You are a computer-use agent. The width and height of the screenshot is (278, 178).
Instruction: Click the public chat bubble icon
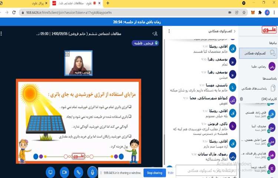tap(272, 53)
